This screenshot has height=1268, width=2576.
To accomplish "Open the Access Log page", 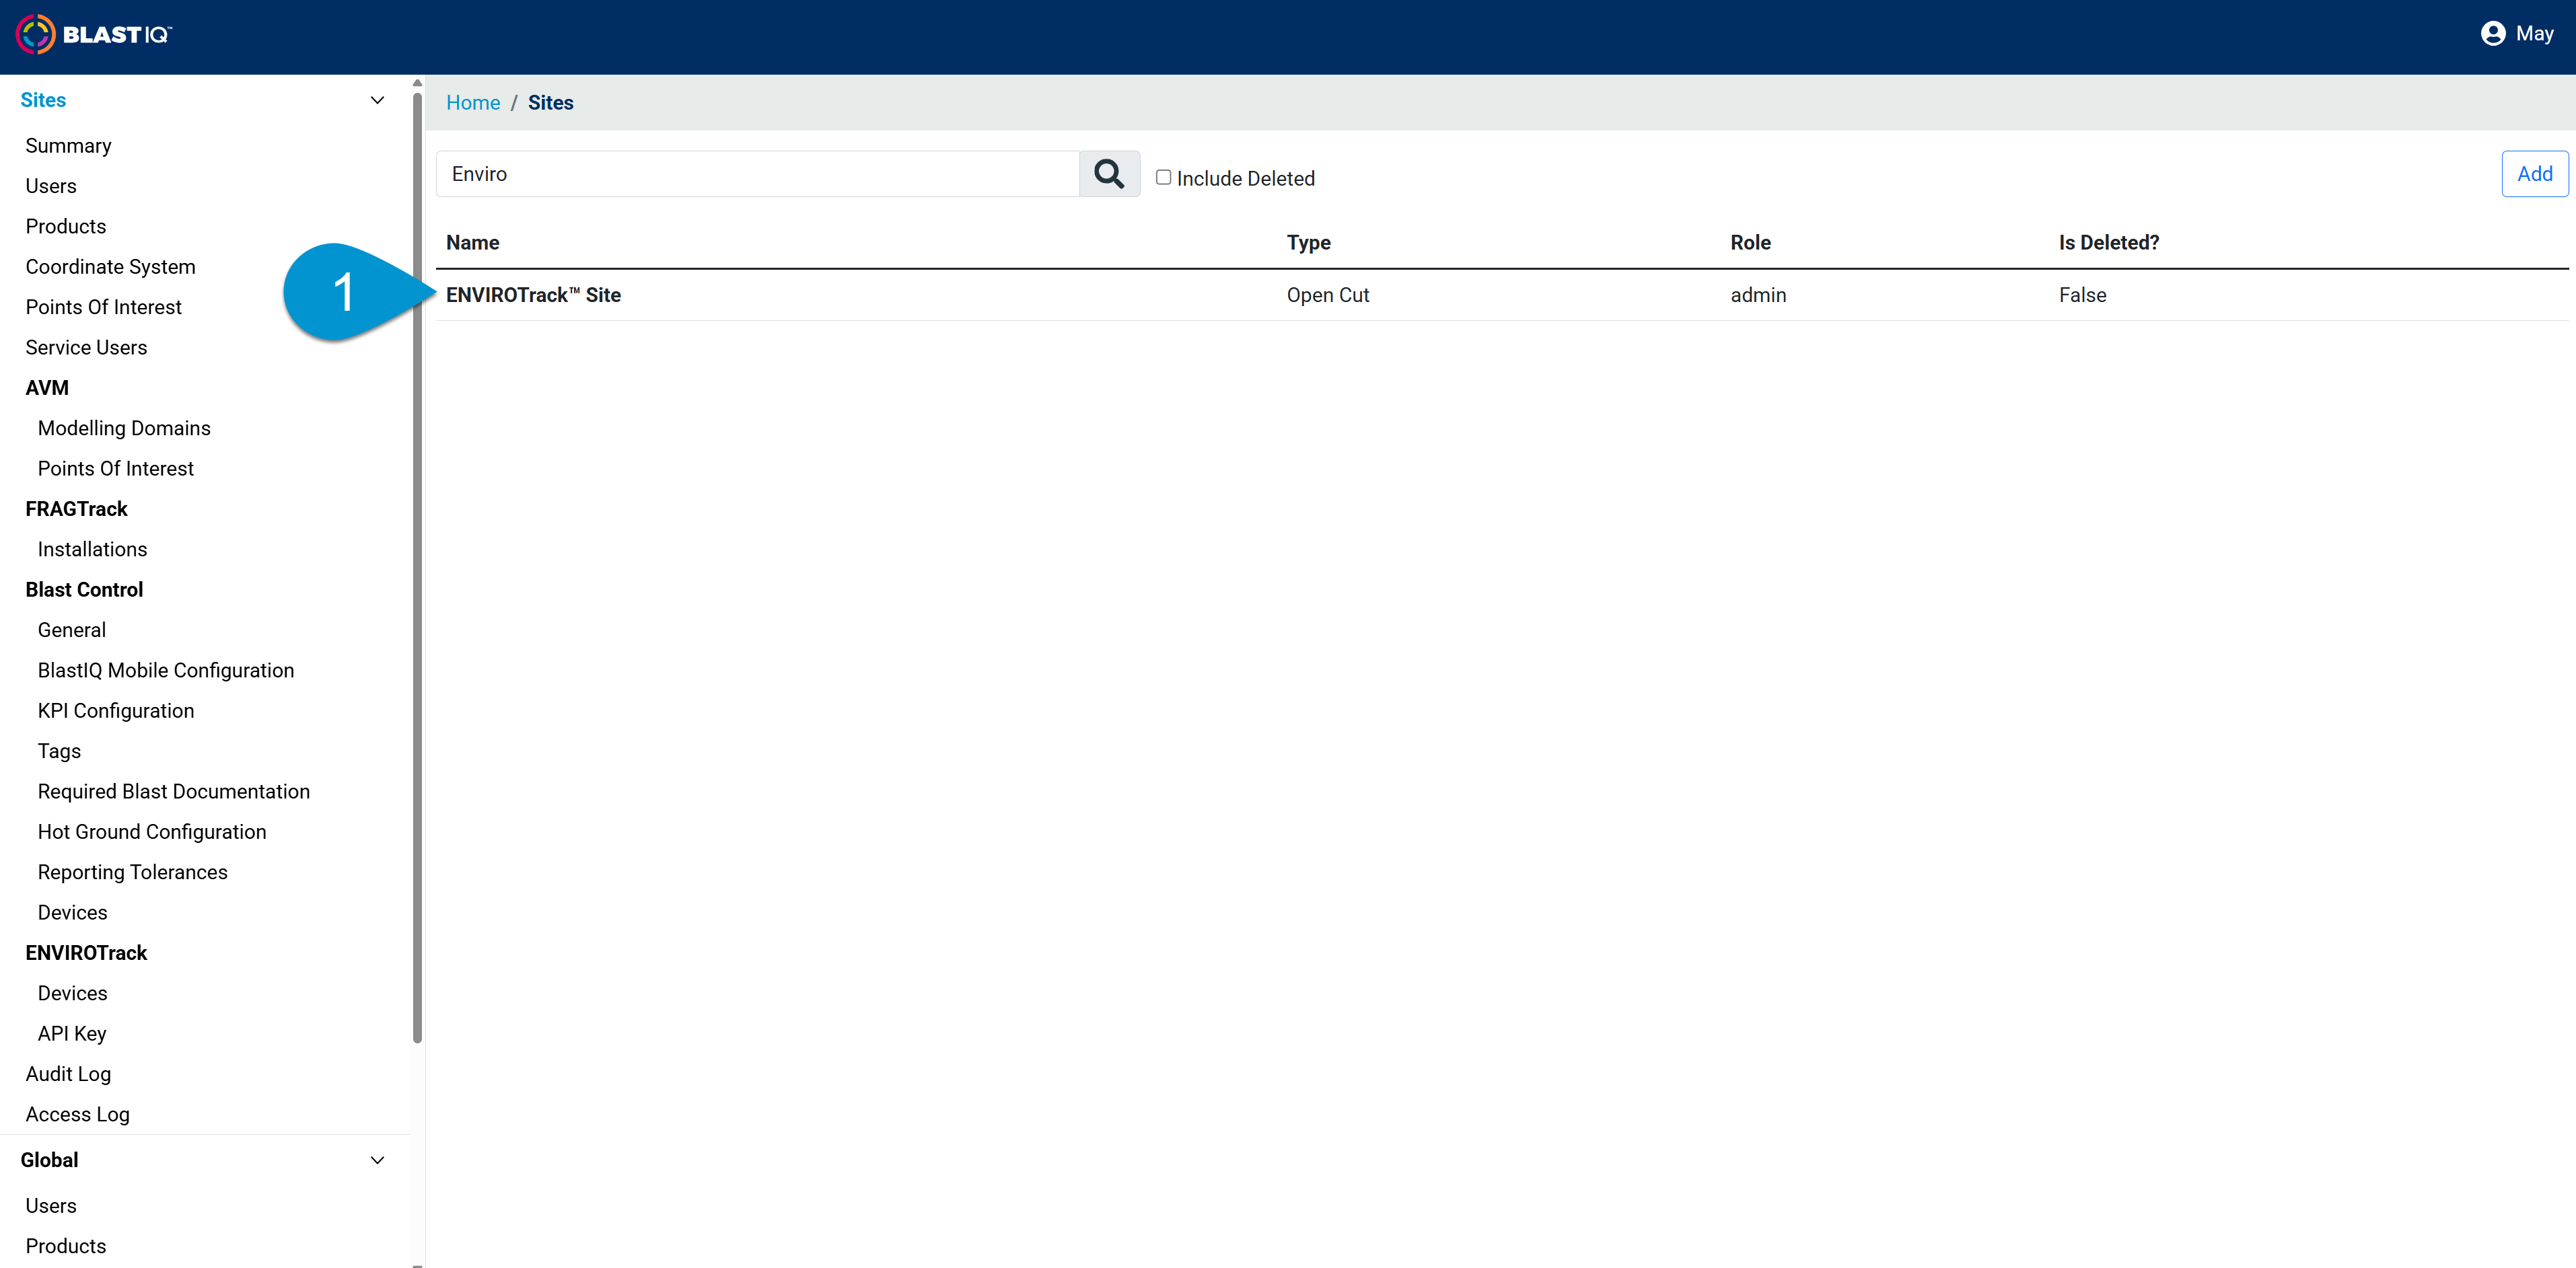I will 78,1114.
